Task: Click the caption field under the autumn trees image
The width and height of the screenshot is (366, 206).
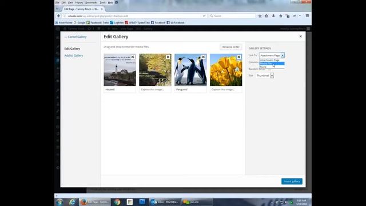Action: click(155, 89)
